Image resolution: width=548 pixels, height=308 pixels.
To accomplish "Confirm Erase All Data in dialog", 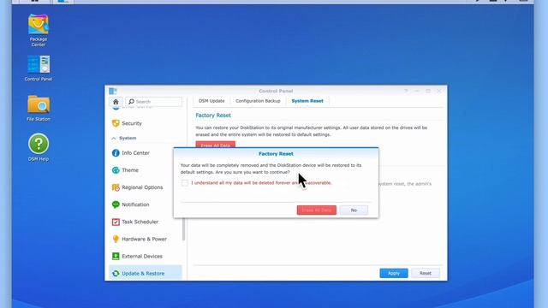I will tap(317, 210).
